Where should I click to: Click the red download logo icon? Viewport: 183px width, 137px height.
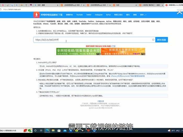click(x=37, y=15)
